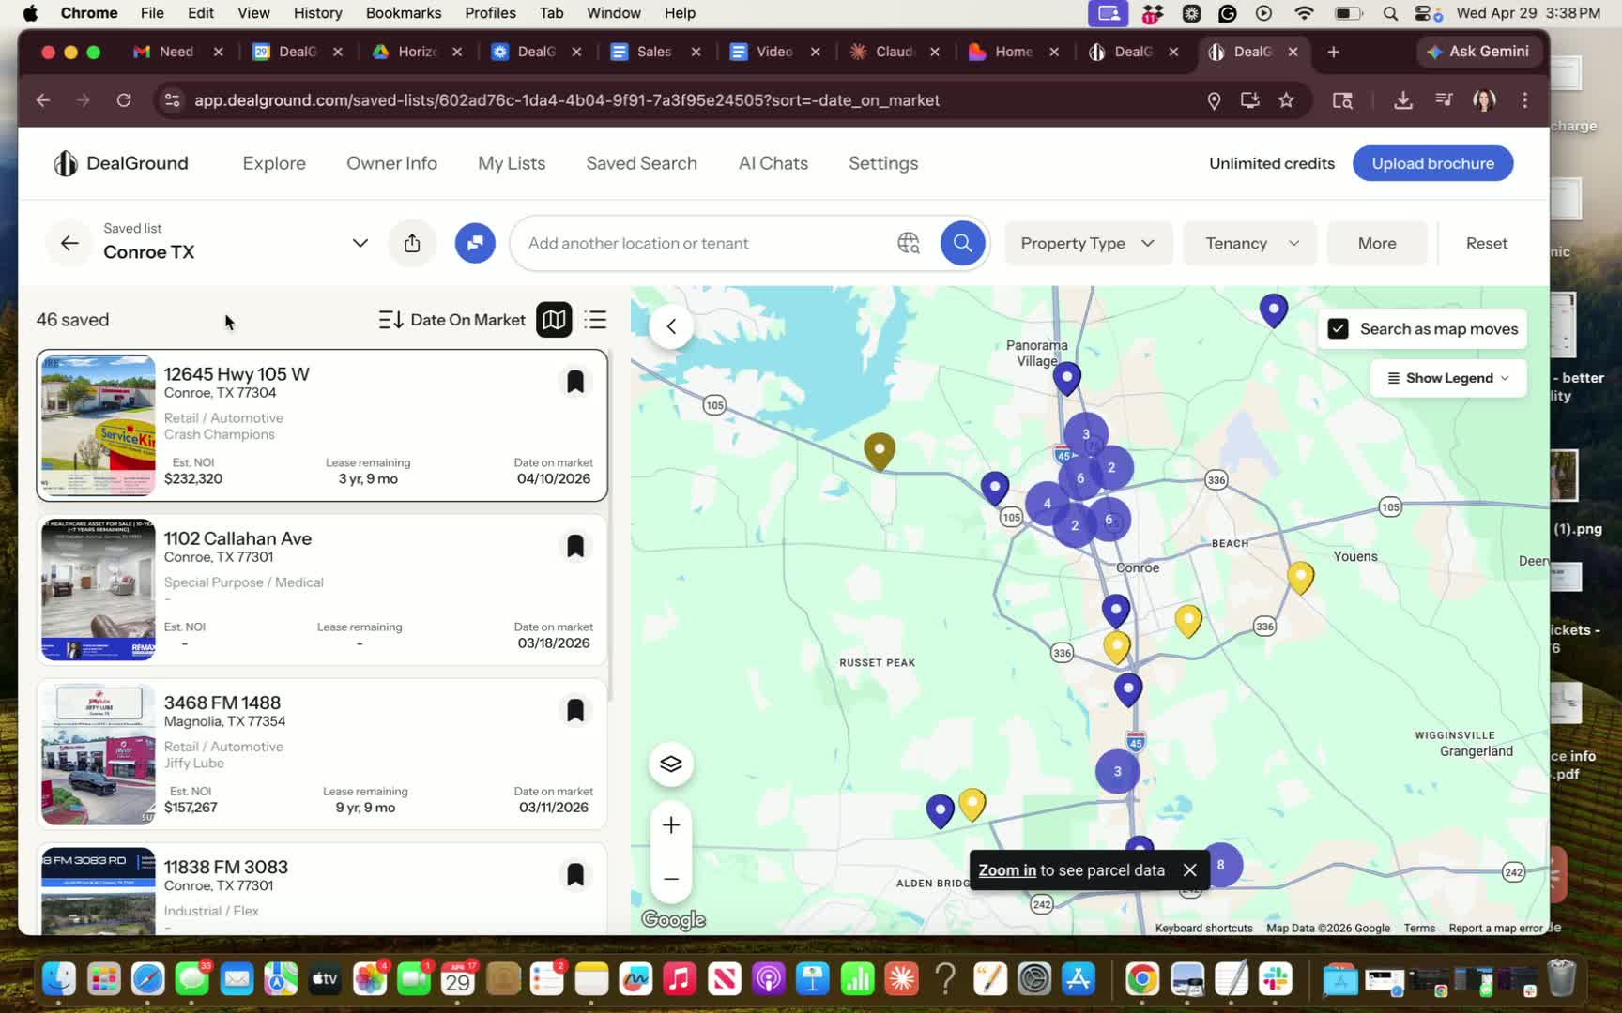The image size is (1622, 1013).
Task: Open Report a map error link
Action: [x=1495, y=928]
